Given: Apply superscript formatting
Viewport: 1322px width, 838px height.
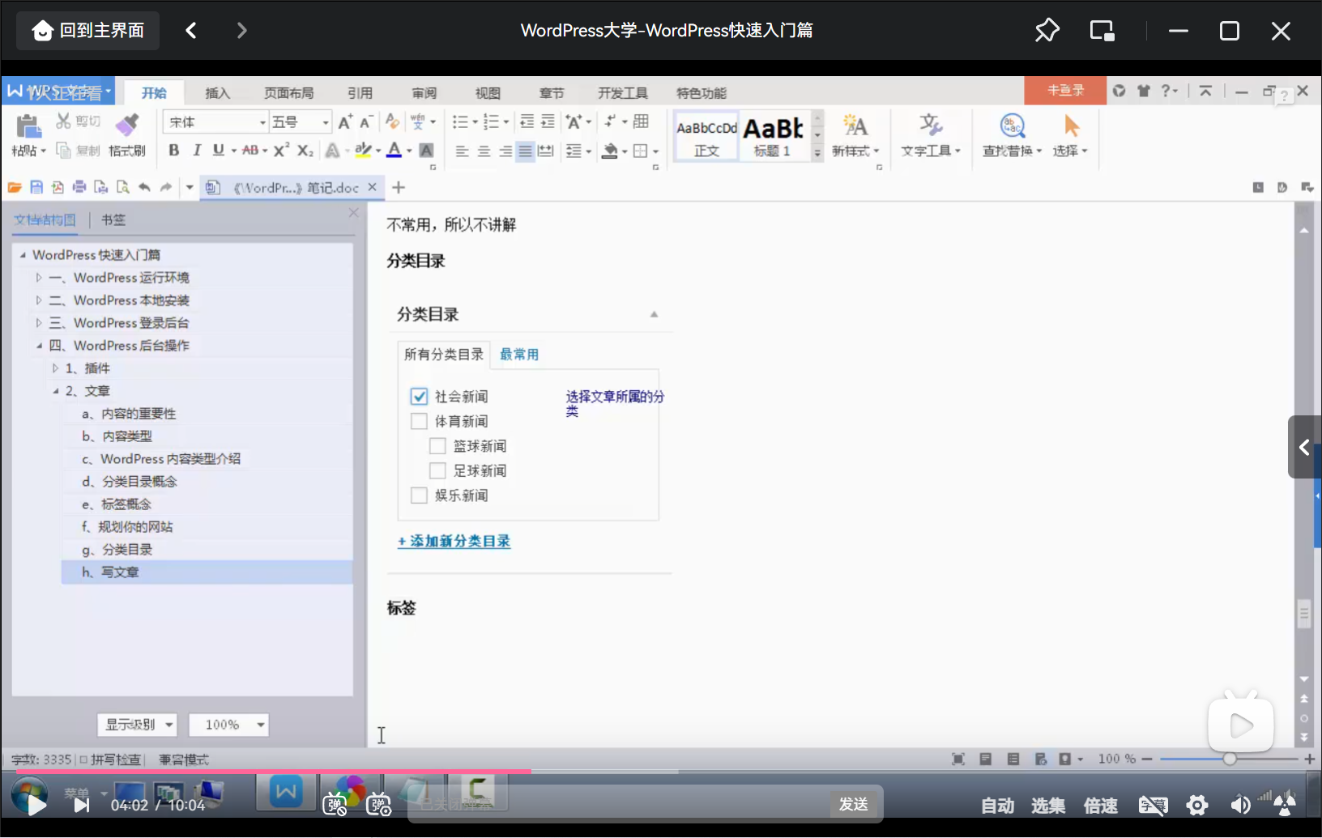Looking at the screenshot, I should (x=281, y=151).
